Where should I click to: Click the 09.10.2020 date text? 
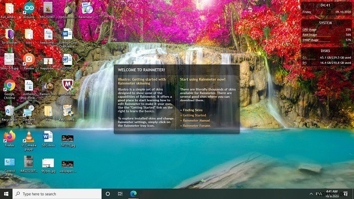click(343, 12)
